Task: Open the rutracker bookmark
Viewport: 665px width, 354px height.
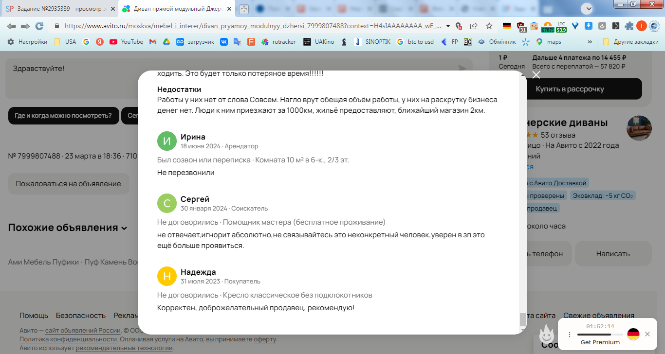Action: [278, 42]
